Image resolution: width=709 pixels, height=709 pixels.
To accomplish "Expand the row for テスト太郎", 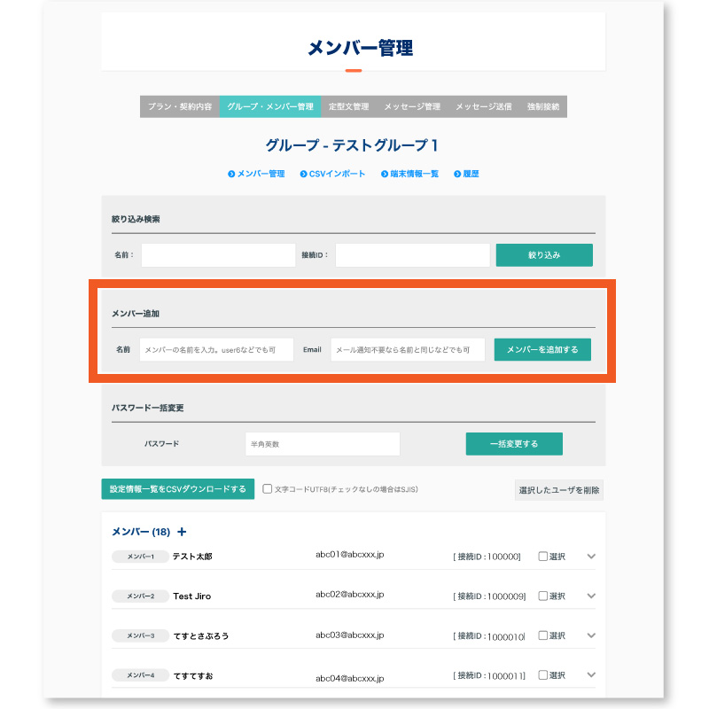I will click(x=589, y=557).
